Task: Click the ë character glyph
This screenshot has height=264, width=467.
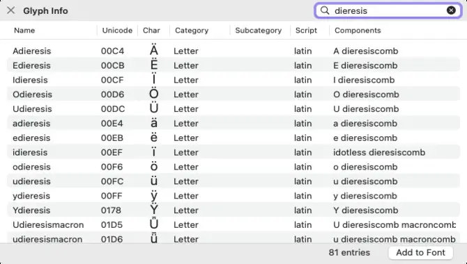Action: (x=153, y=138)
